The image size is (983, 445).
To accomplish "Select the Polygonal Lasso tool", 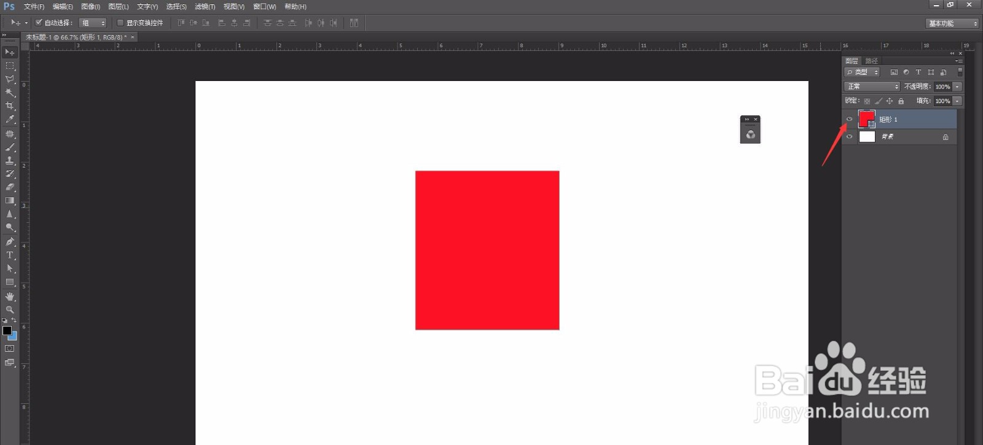I will point(9,79).
